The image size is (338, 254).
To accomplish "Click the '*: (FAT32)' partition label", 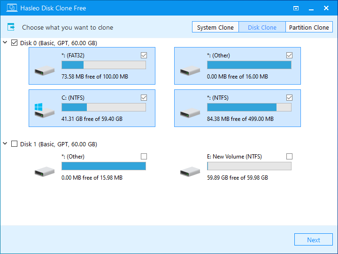I will (x=73, y=56).
